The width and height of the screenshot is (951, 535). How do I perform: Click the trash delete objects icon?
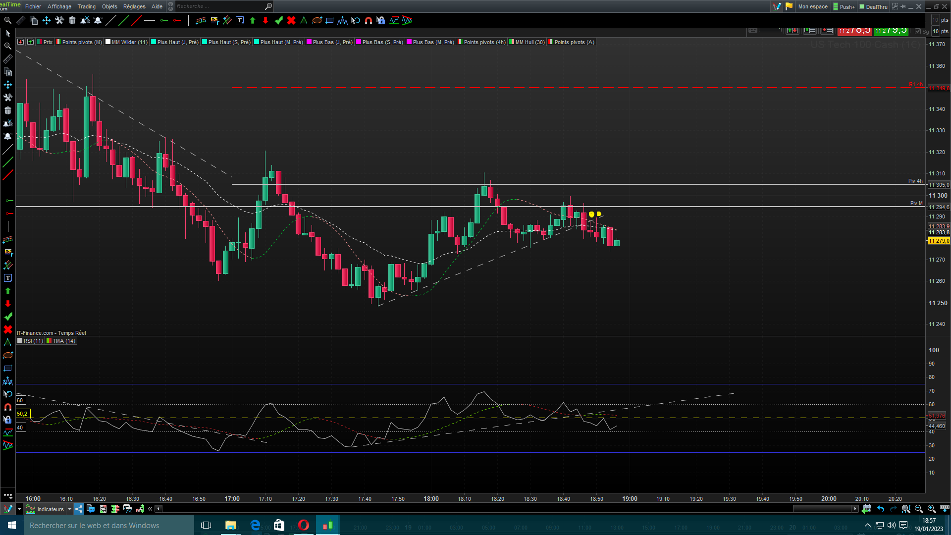(x=72, y=20)
